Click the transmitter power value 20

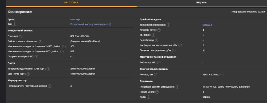pos(204,50)
